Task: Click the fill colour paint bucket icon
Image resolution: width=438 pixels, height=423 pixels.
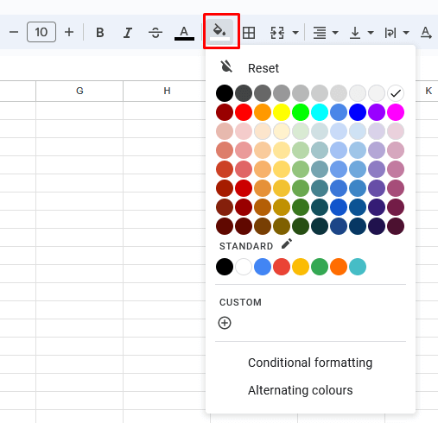Action: click(220, 32)
